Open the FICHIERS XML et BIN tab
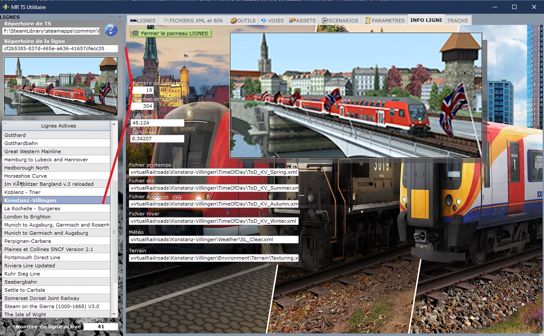544x336 pixels. tap(193, 20)
